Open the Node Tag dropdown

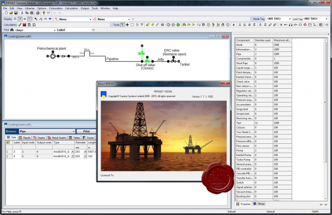[289, 19]
